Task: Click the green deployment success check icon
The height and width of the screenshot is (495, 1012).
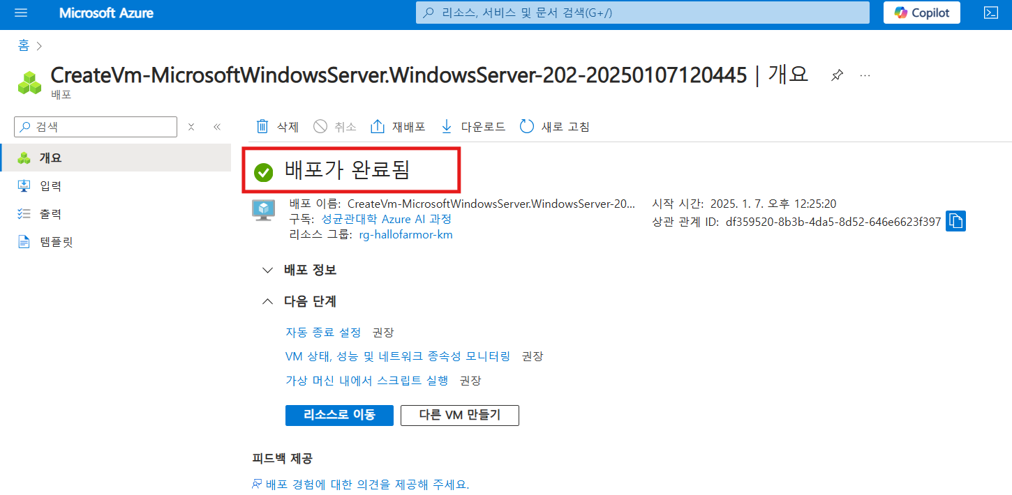Action: click(x=264, y=172)
